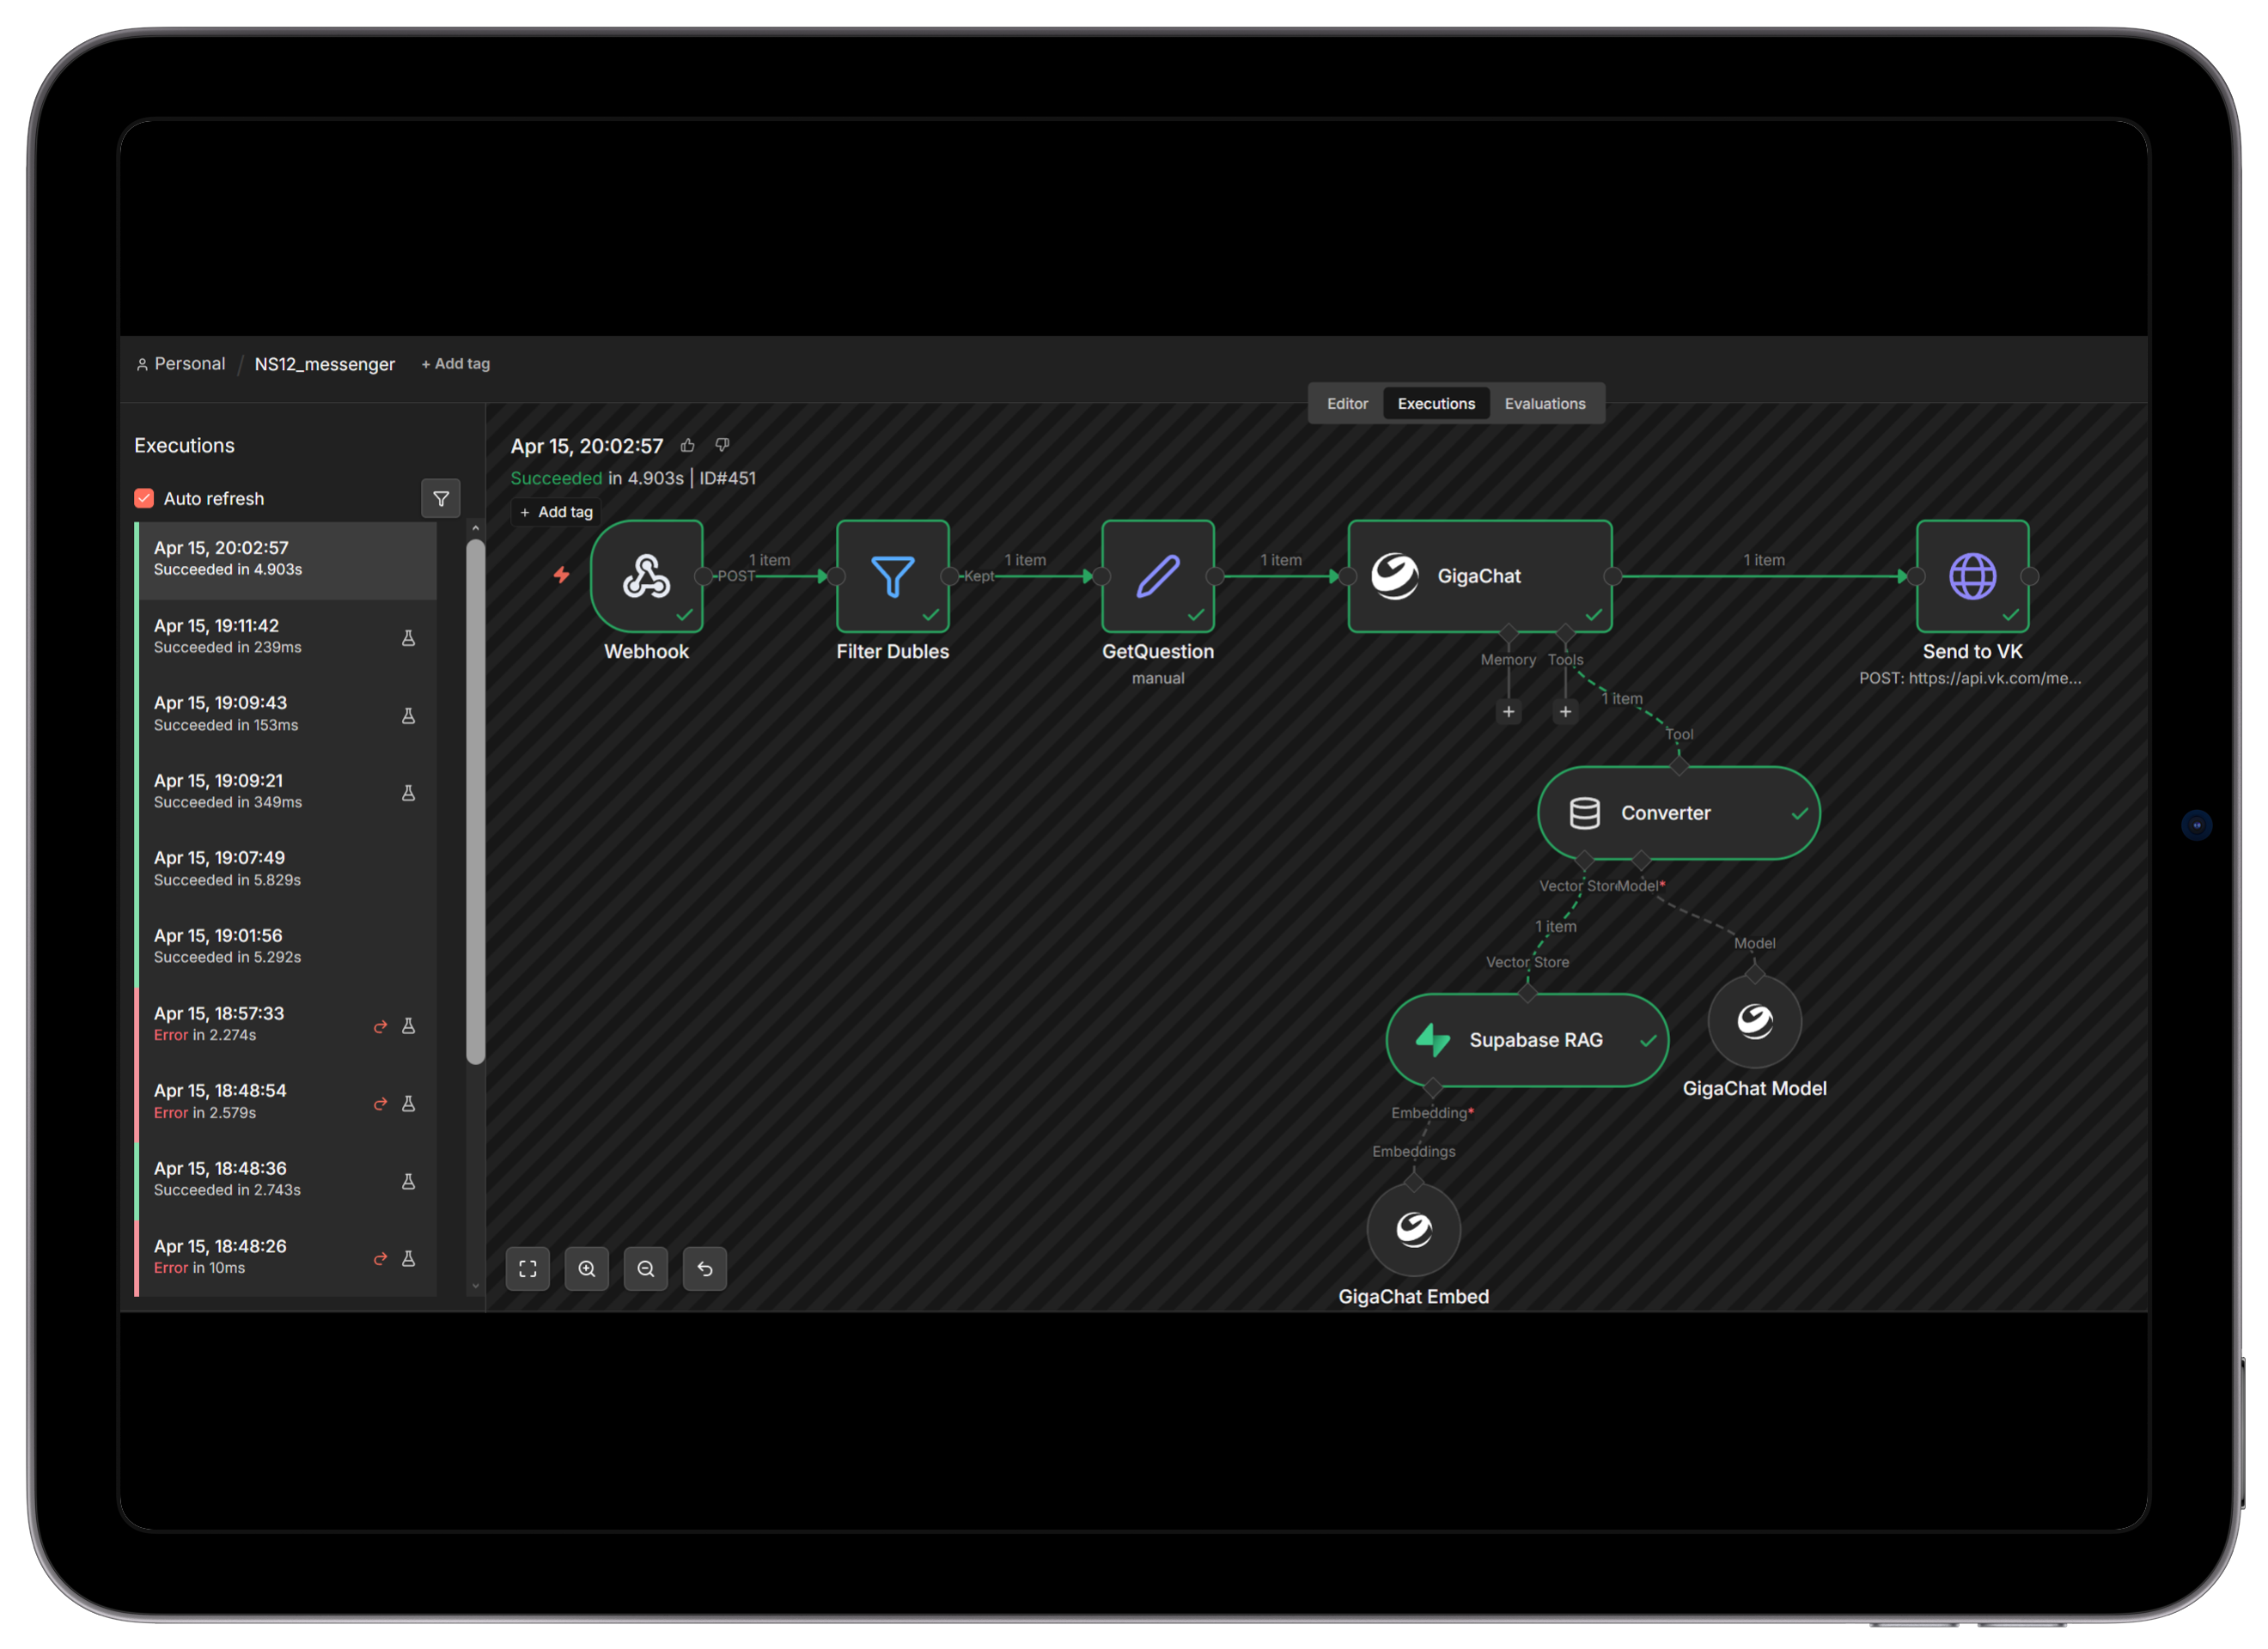Add a tag to execution ID#451
Screen dimensions: 2268x1649
click(557, 512)
